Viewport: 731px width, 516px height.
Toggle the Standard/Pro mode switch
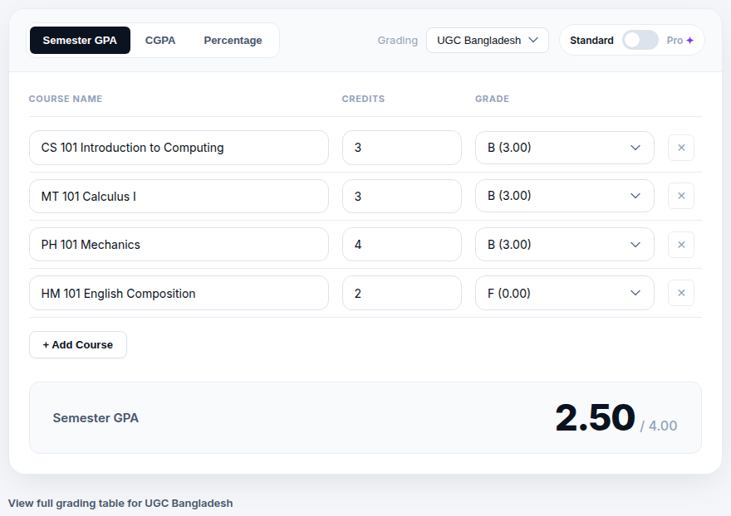tap(640, 40)
